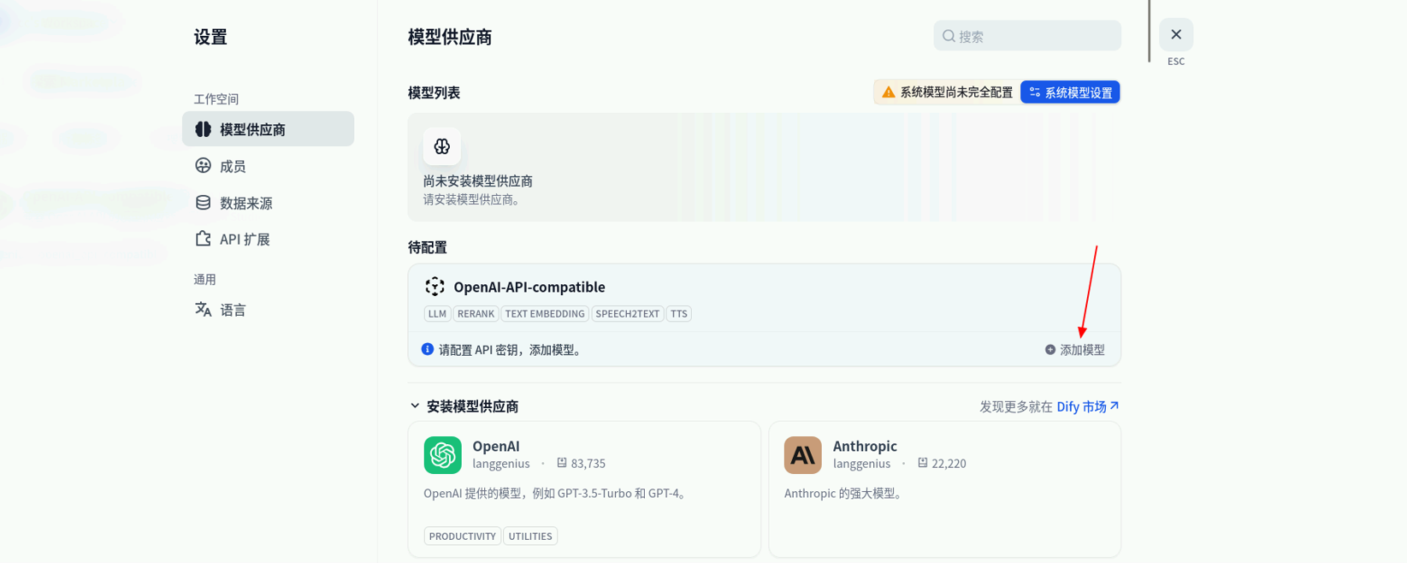Click the info icon beside 请配置 API 密钥
This screenshot has width=1407, height=563.
coord(428,349)
